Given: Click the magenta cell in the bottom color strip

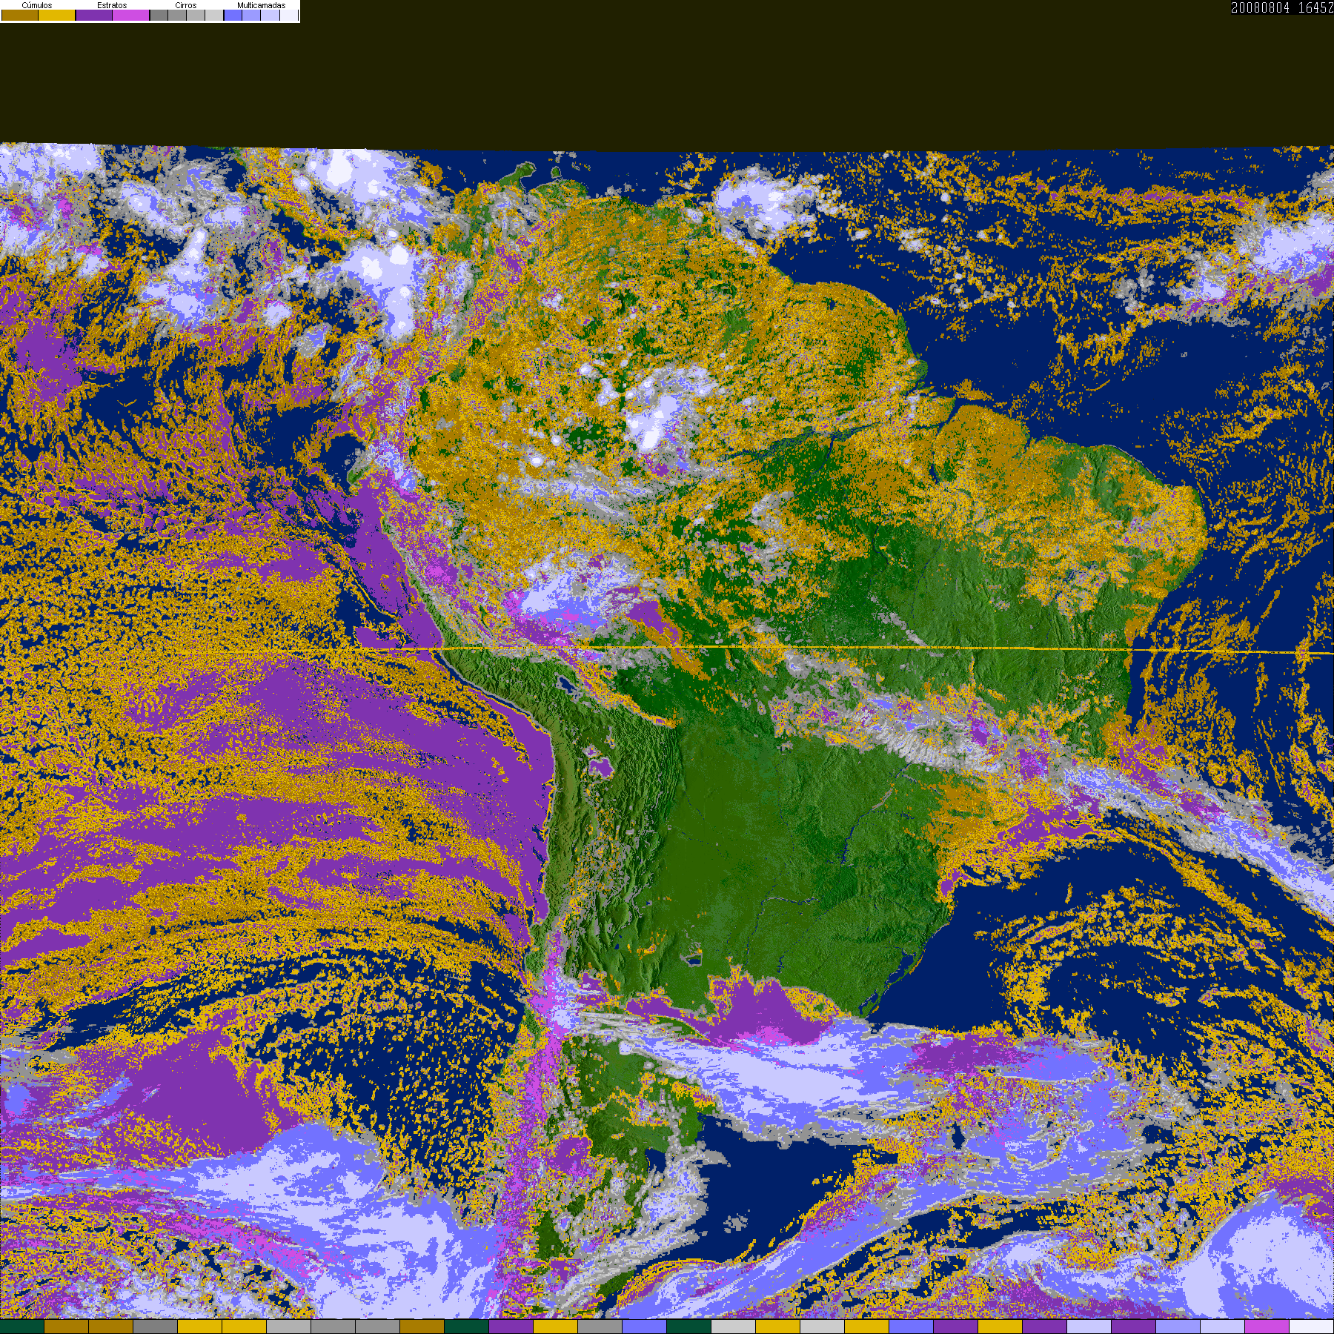Looking at the screenshot, I should 1267,1327.
